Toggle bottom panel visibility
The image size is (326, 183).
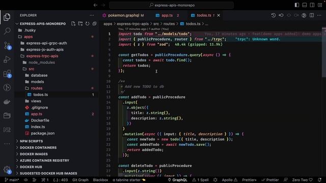point(305,5)
